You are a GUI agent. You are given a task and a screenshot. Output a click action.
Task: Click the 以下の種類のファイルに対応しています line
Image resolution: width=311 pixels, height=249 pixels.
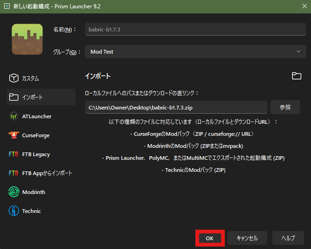[x=192, y=121]
